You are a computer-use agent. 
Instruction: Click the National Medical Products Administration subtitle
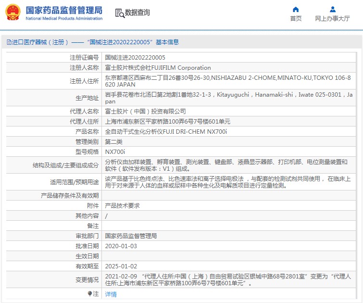coord(64,19)
